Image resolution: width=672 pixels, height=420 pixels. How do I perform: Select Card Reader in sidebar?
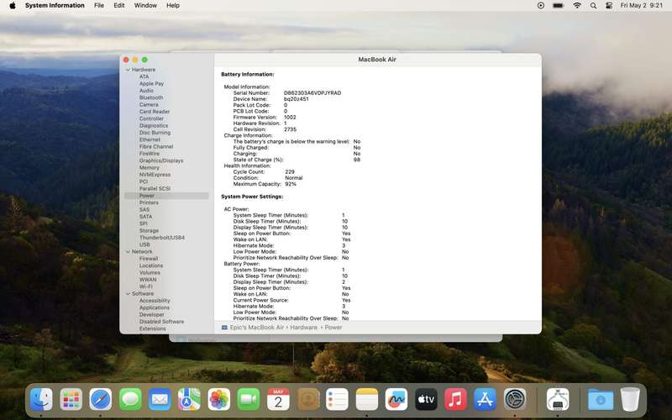point(155,112)
